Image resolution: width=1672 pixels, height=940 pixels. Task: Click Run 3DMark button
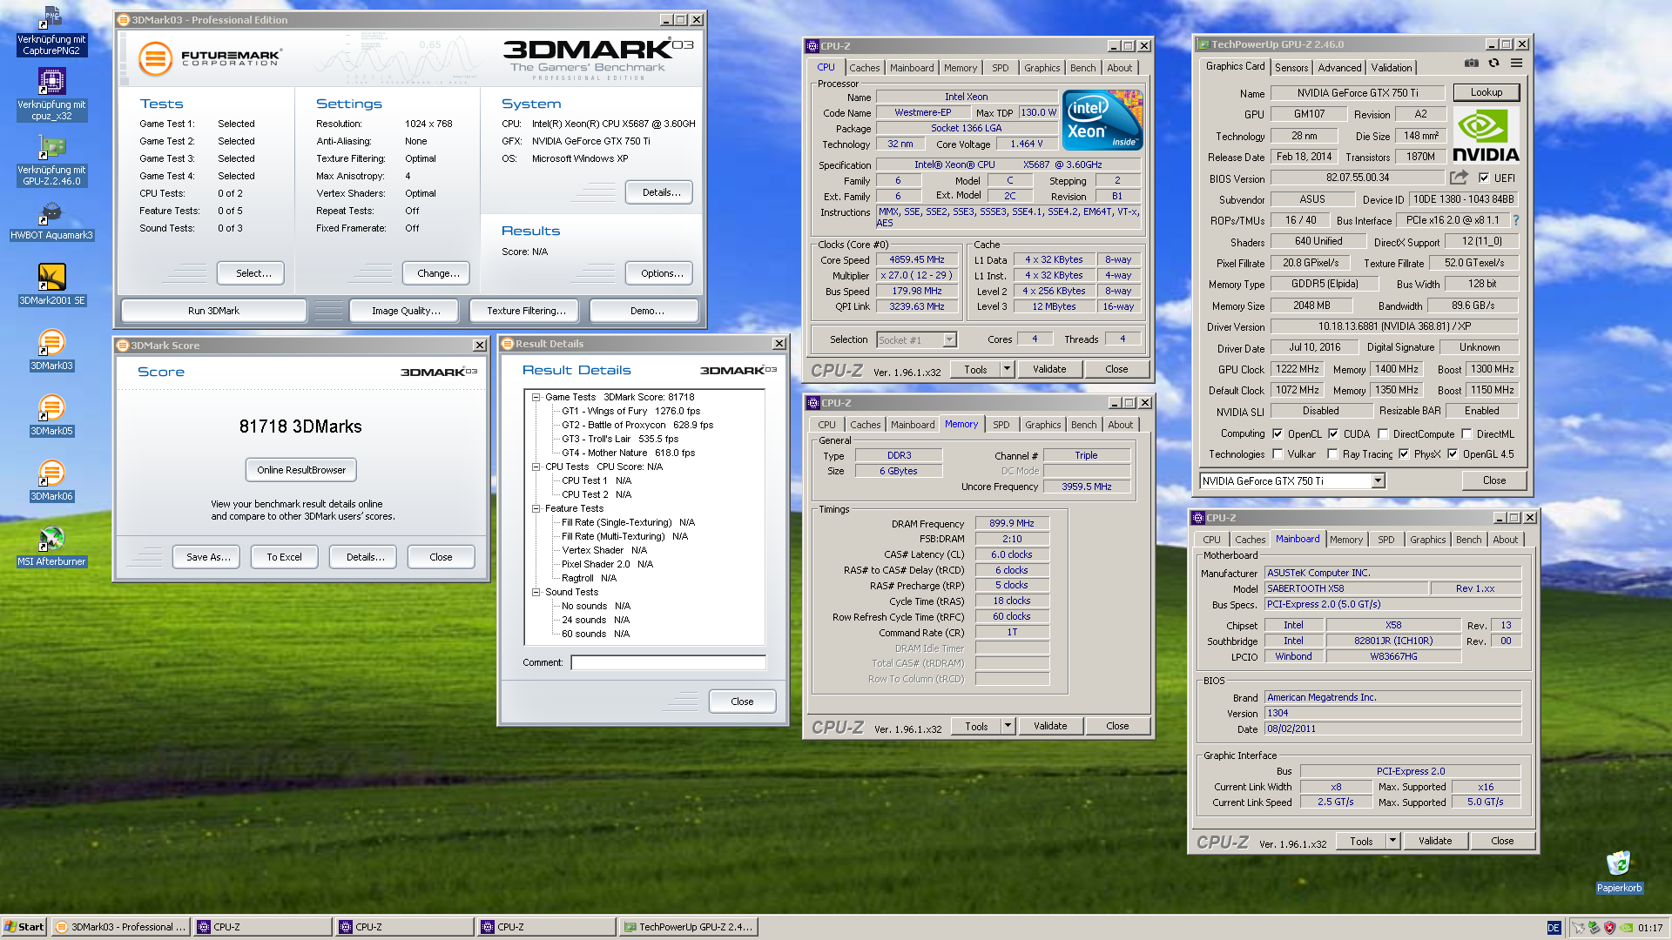pyautogui.click(x=213, y=311)
